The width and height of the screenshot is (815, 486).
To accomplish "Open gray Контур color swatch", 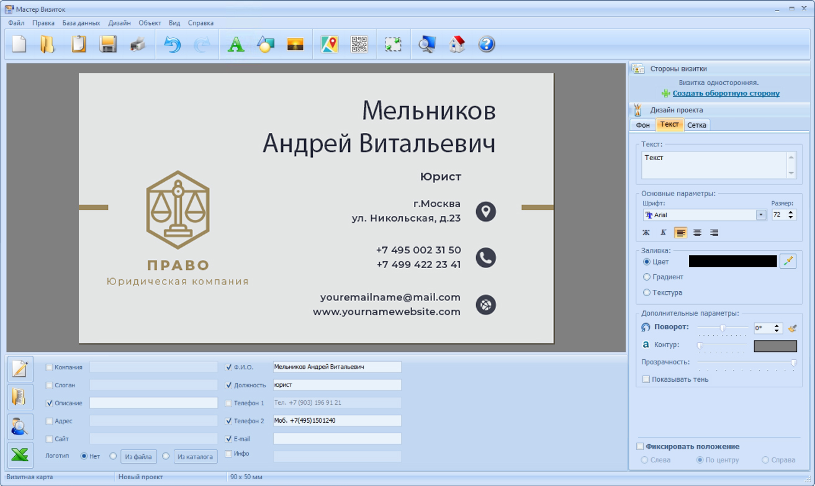I will pos(775,346).
